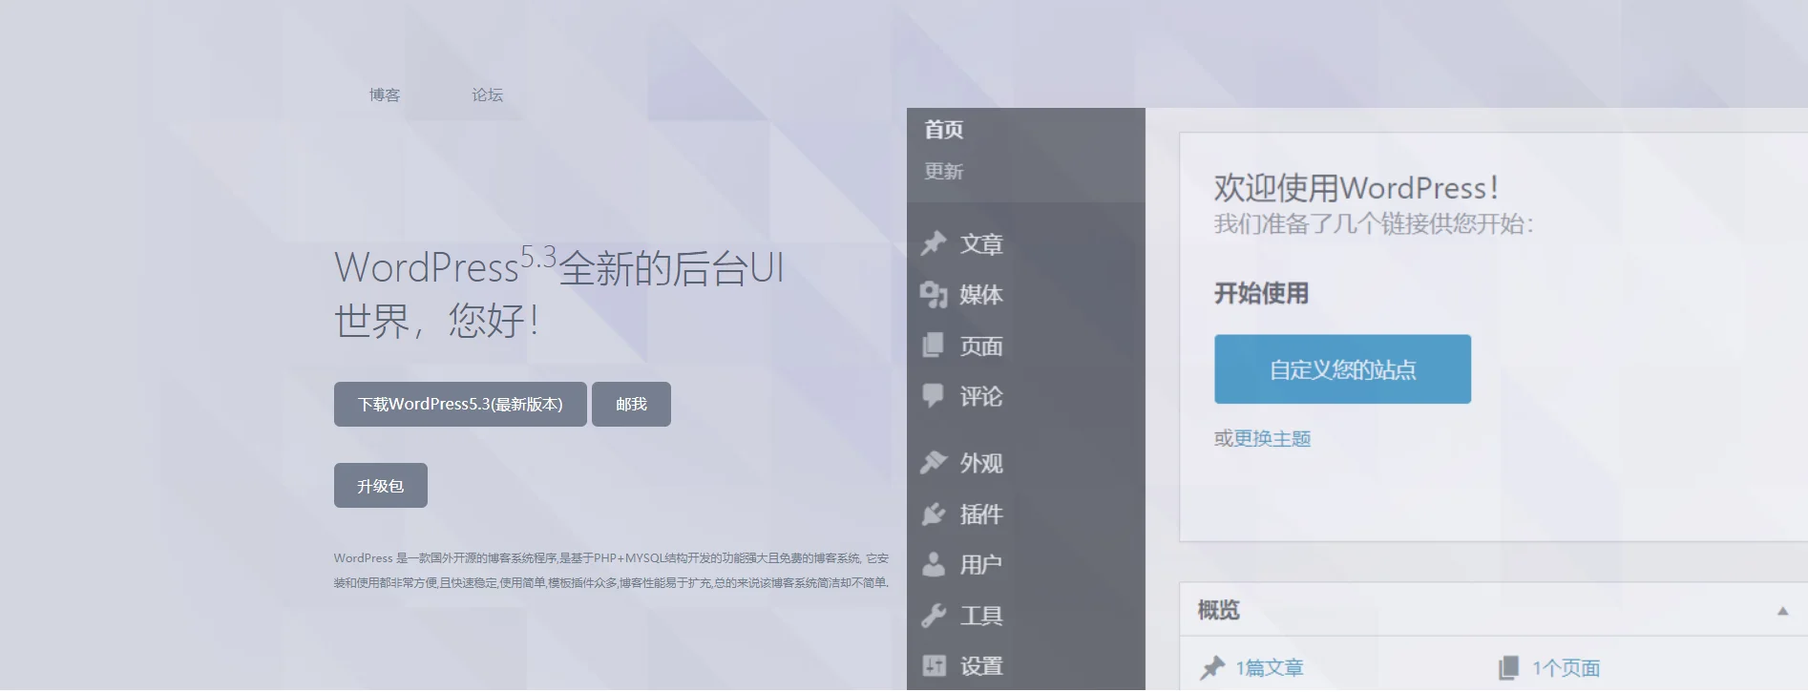Open the 设置 menu label
The width and height of the screenshot is (1808, 692).
coord(981,667)
